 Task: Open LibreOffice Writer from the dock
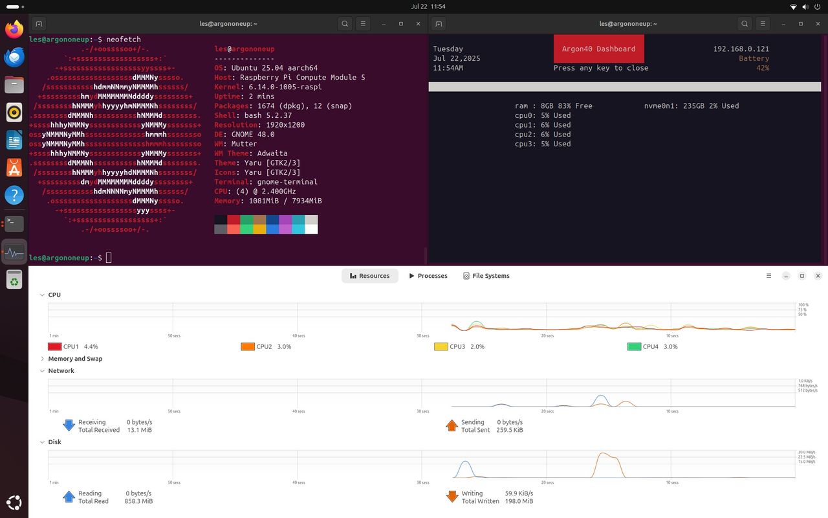point(14,140)
